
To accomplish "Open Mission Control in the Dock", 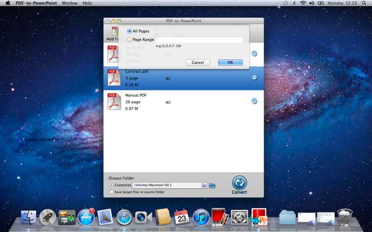I will pyautogui.click(x=66, y=217).
